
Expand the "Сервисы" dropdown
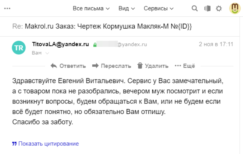pos(158,8)
